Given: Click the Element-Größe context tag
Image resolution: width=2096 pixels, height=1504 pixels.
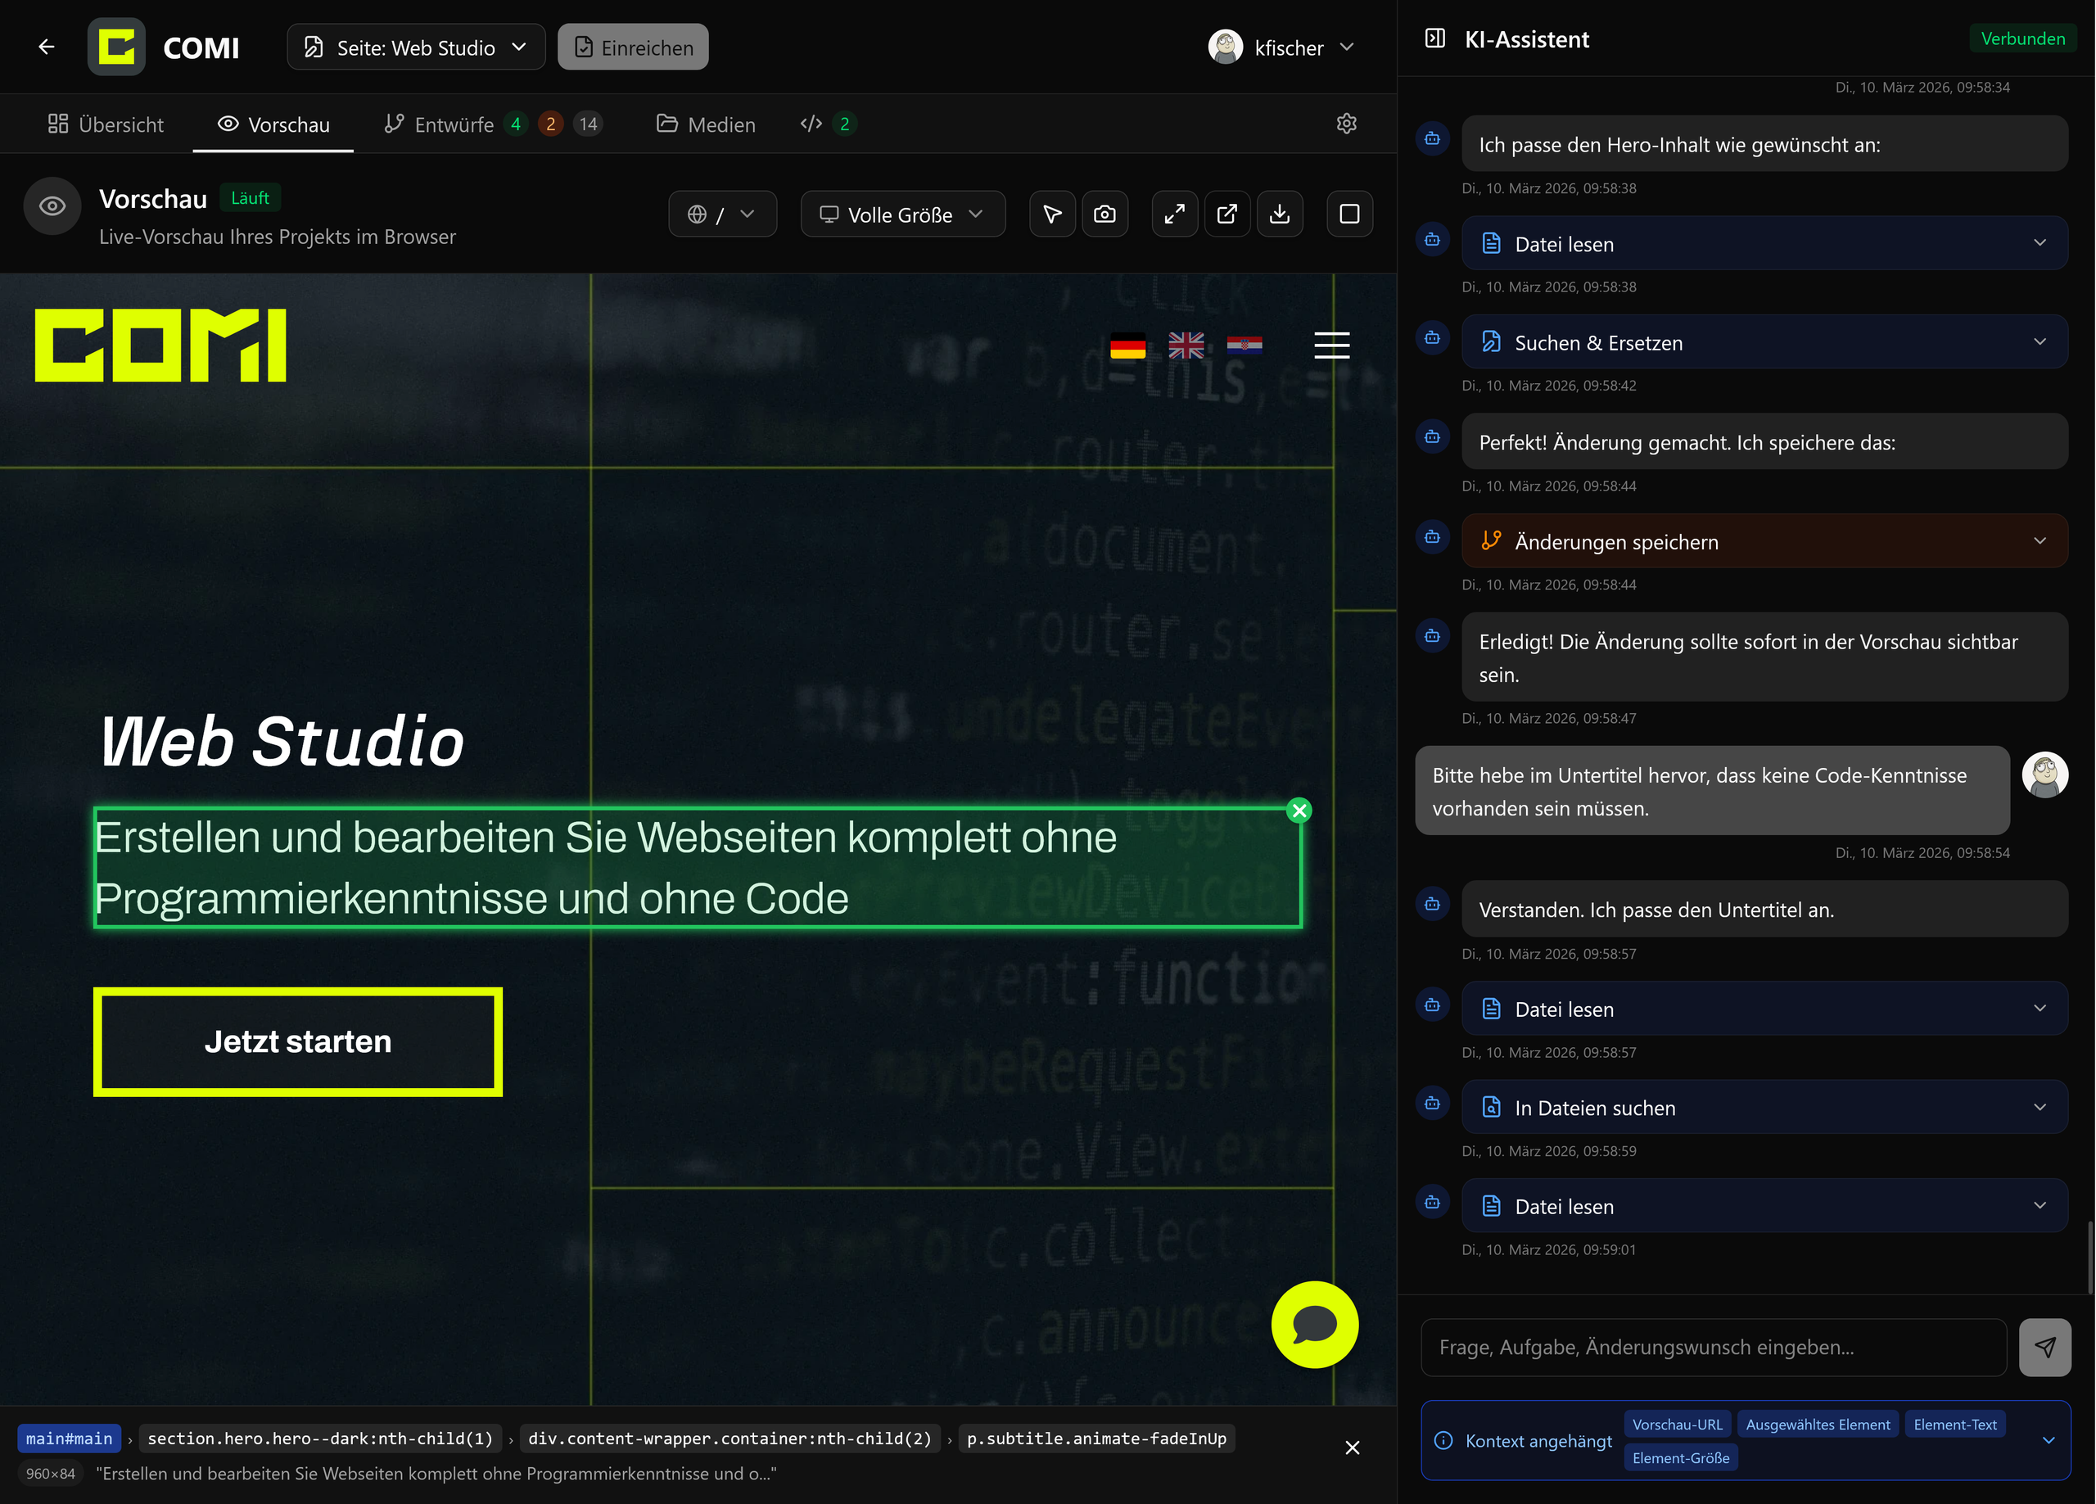Looking at the screenshot, I should coord(1681,1458).
